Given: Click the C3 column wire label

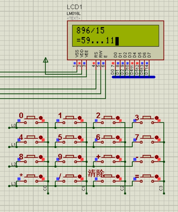Looking at the screenshot, I should tap(161, 188).
